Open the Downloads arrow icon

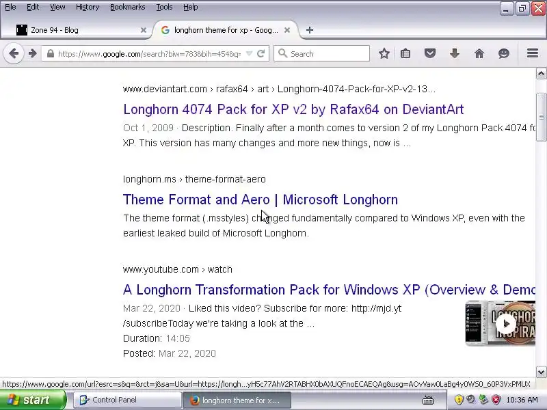pos(455,54)
